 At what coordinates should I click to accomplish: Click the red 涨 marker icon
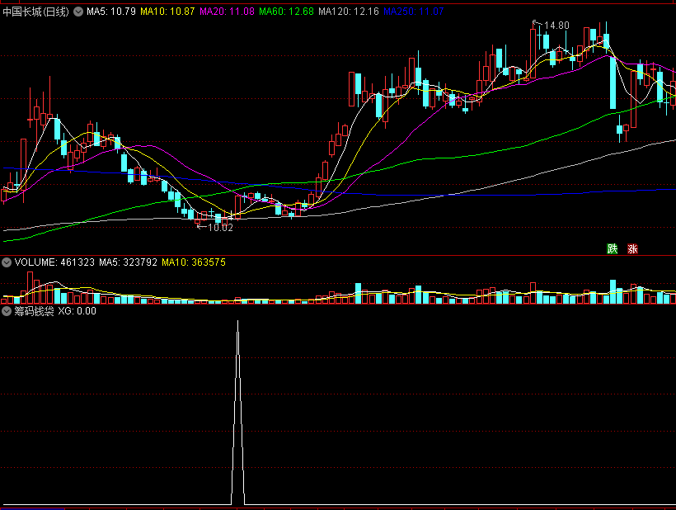(632, 248)
